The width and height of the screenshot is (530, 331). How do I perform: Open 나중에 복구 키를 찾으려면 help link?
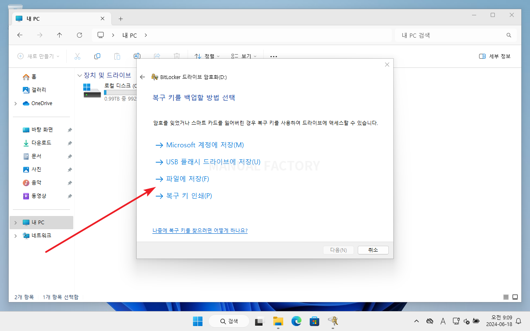pos(200,230)
